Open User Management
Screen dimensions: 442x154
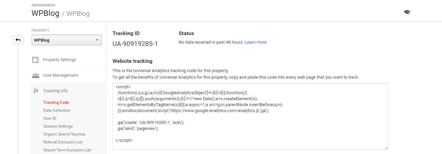(x=61, y=75)
